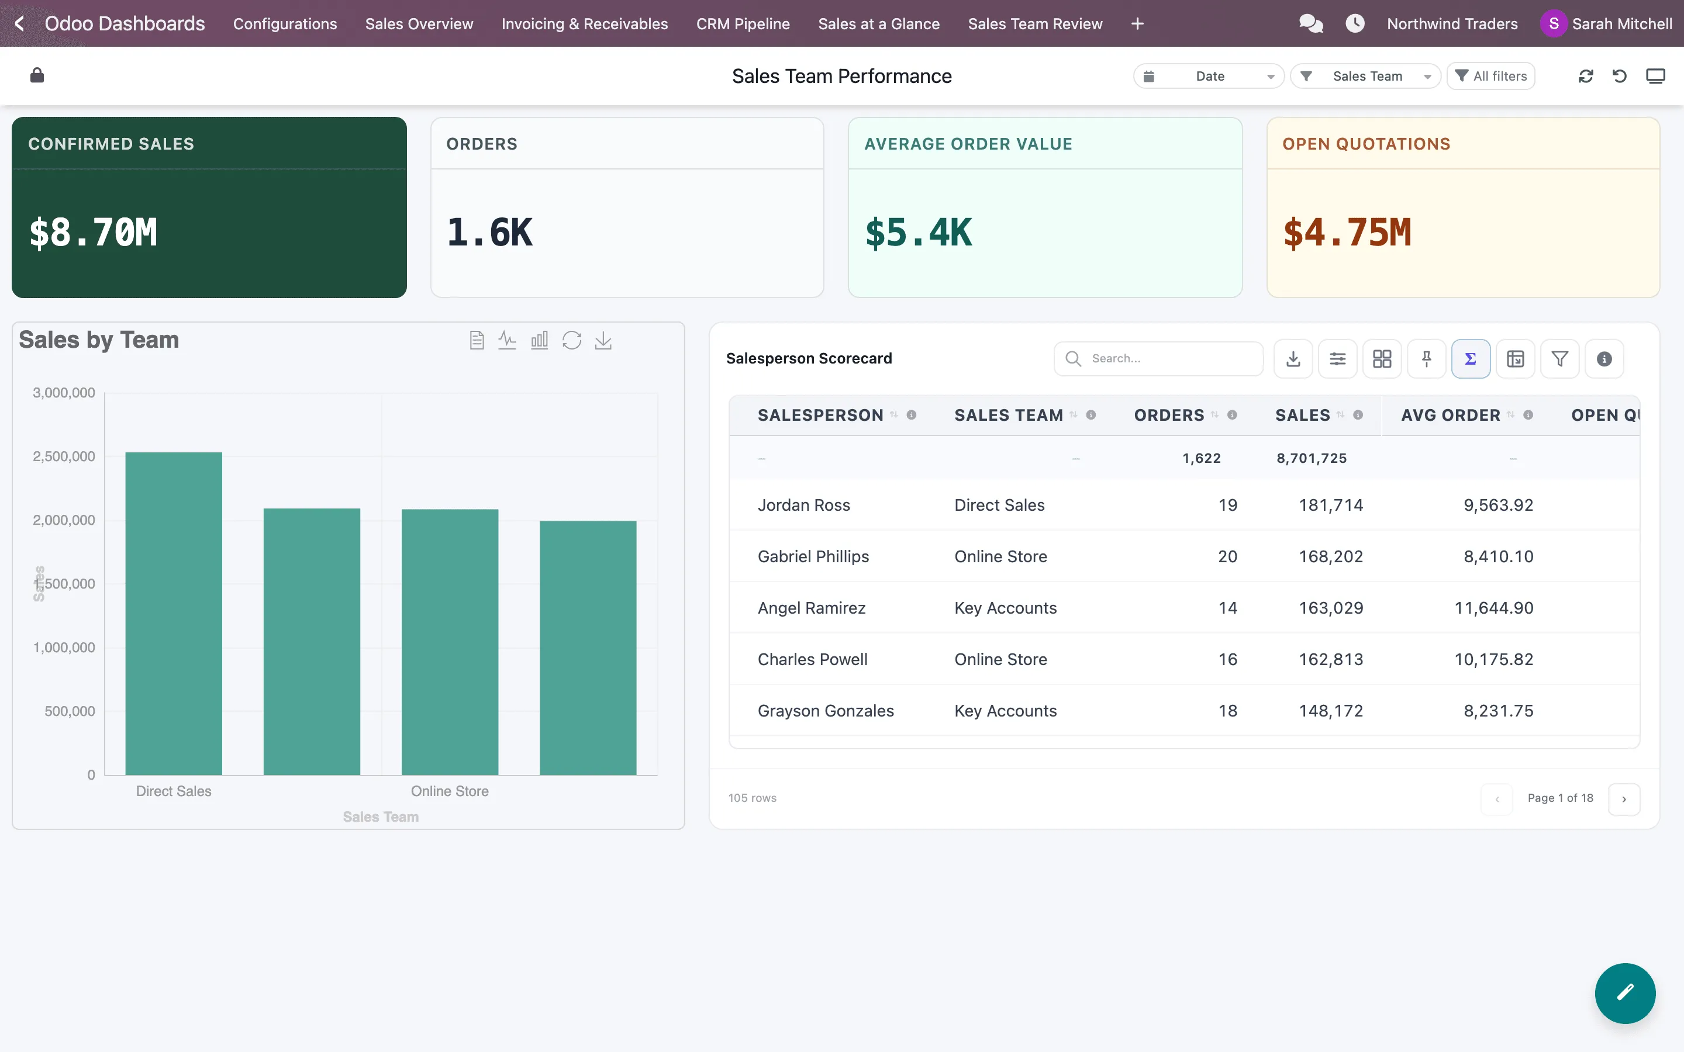Open the Sales at a Glance tab

(x=879, y=23)
